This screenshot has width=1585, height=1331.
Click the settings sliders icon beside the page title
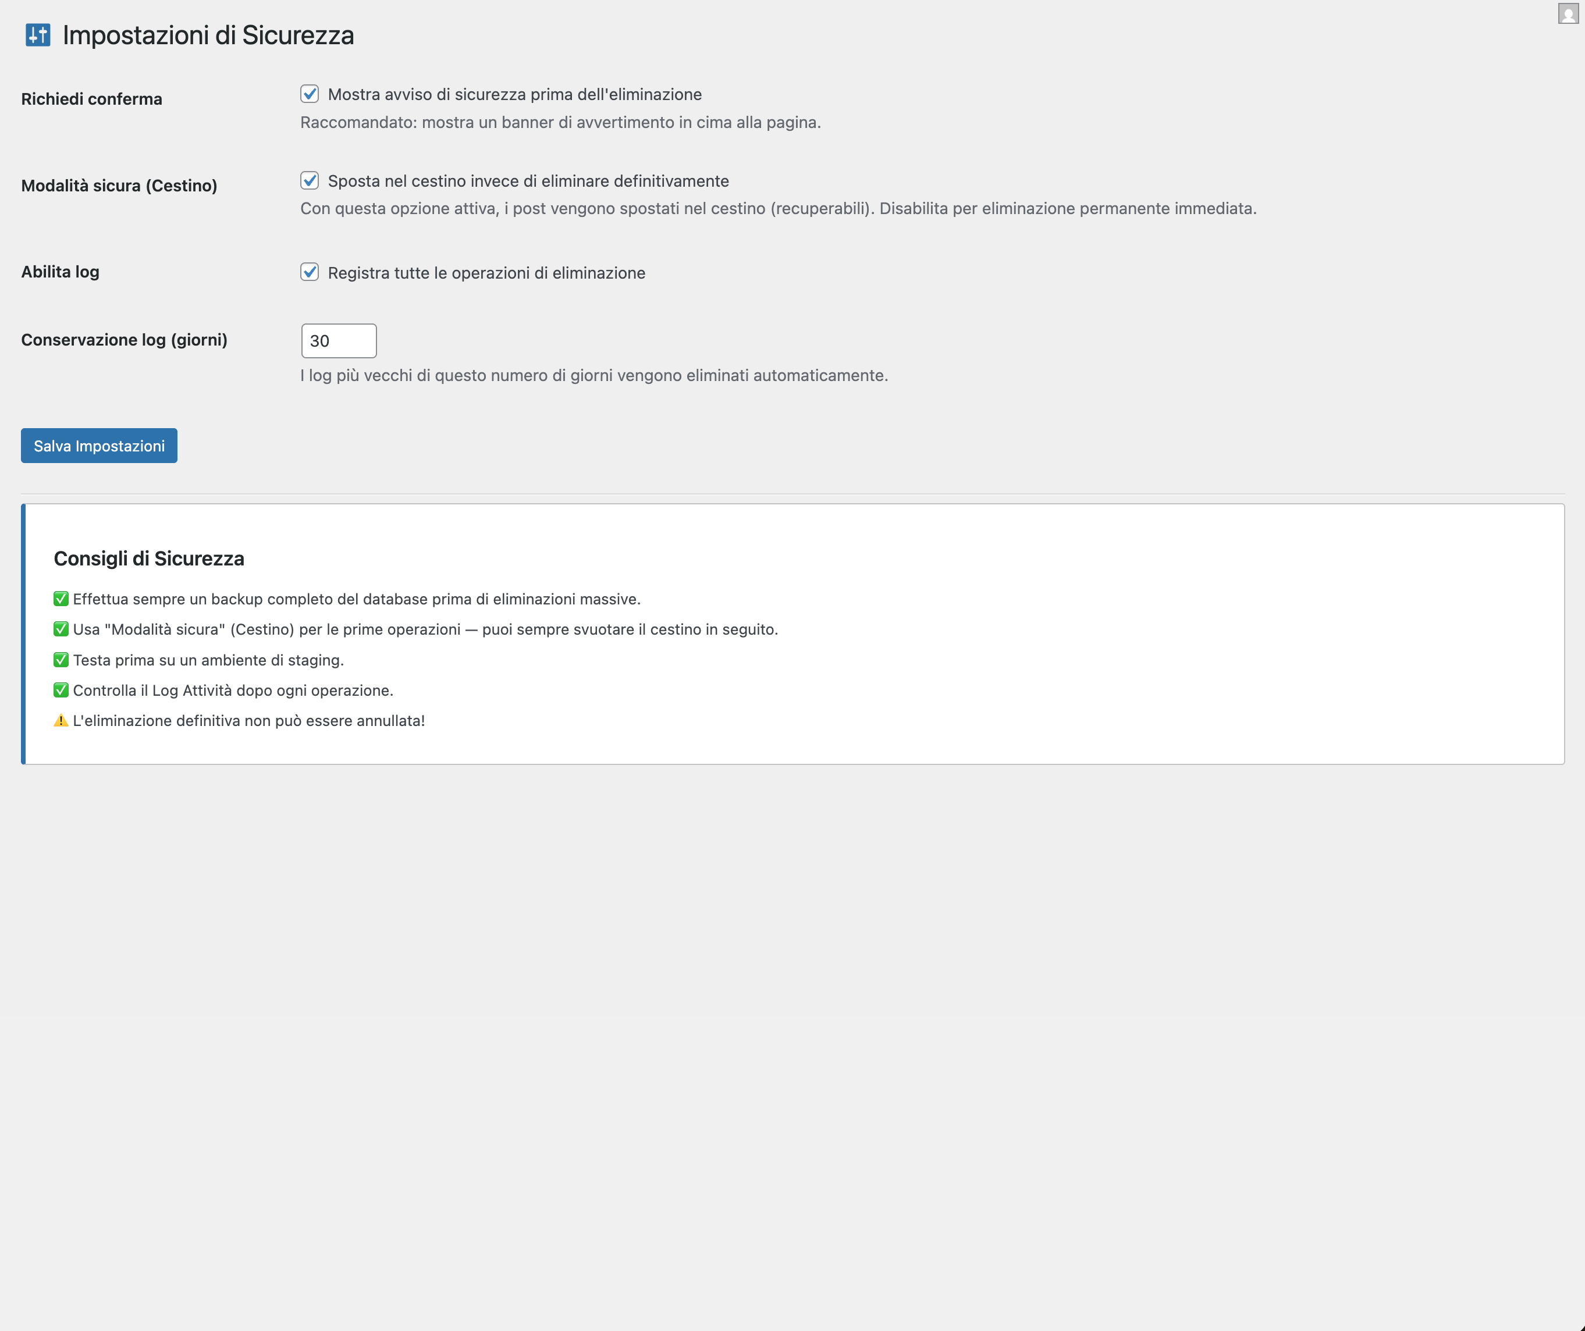coord(38,35)
